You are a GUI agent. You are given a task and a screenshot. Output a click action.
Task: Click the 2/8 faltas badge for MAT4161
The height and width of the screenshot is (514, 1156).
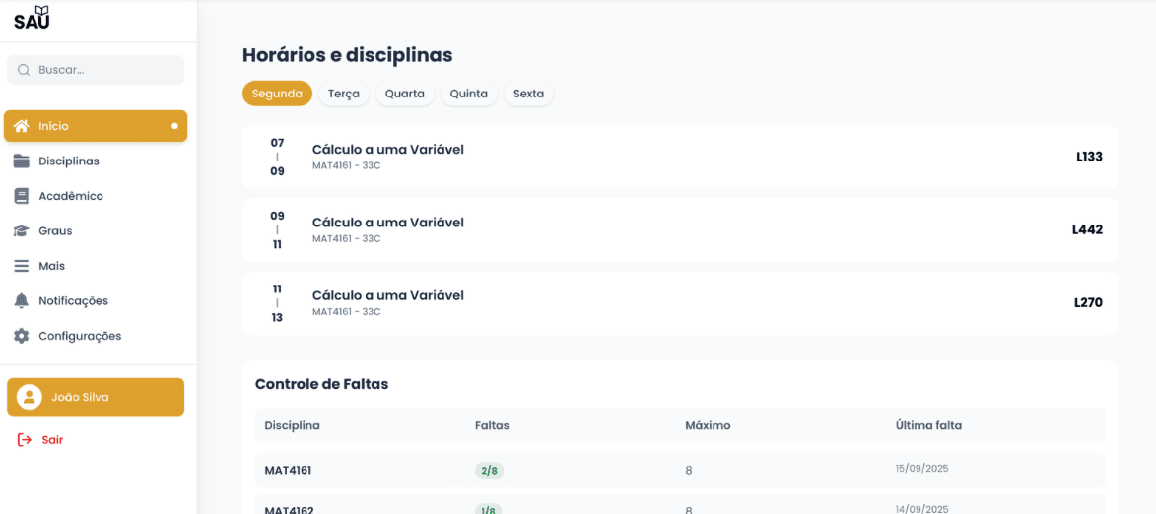tap(490, 471)
